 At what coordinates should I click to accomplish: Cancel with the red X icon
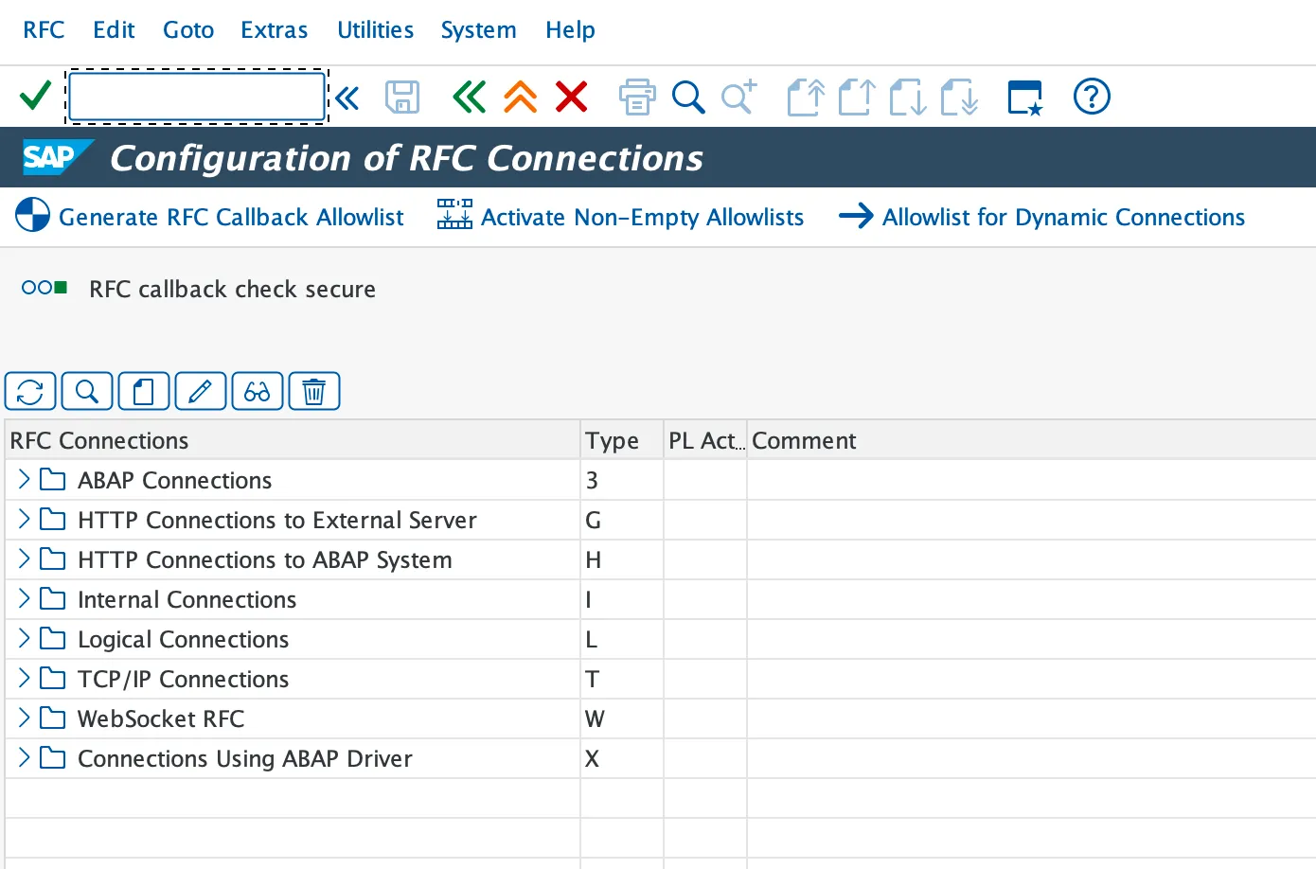[x=571, y=97]
